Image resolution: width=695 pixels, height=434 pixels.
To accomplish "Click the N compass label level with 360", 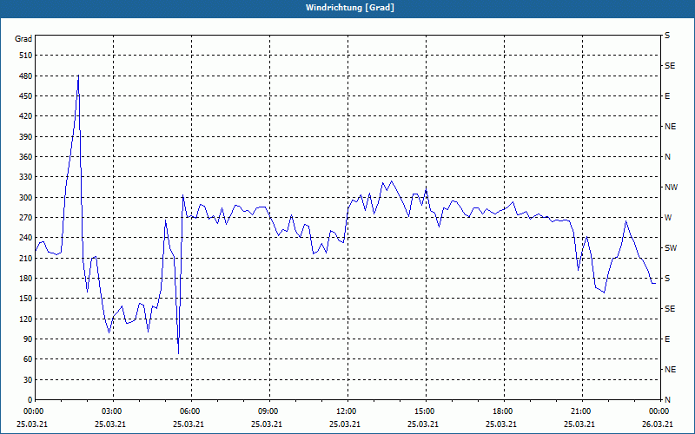I will (667, 157).
